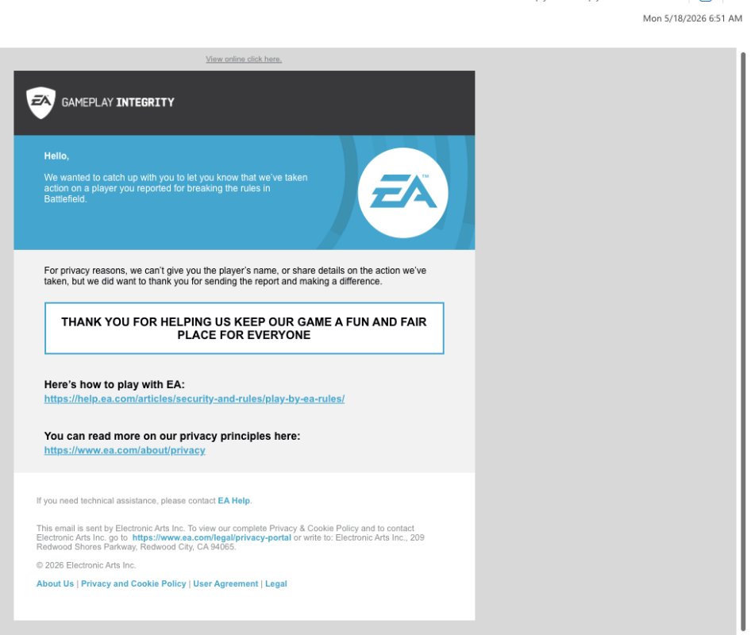The image size is (751, 635).
Task: Click 'You can read more on our privacy principles' heading
Action: click(172, 437)
